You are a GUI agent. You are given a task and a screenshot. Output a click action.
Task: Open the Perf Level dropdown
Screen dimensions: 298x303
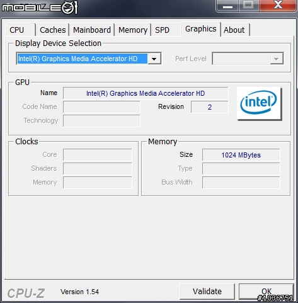[248, 59]
